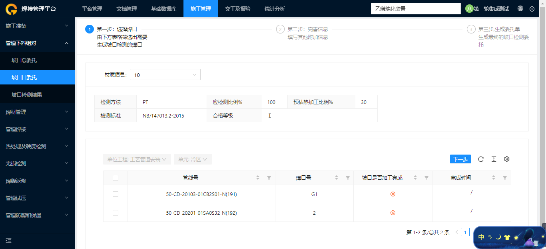Screen dimensions: 546x249
Task: Click red not-completed icon for weld G1
Action: pos(393,194)
